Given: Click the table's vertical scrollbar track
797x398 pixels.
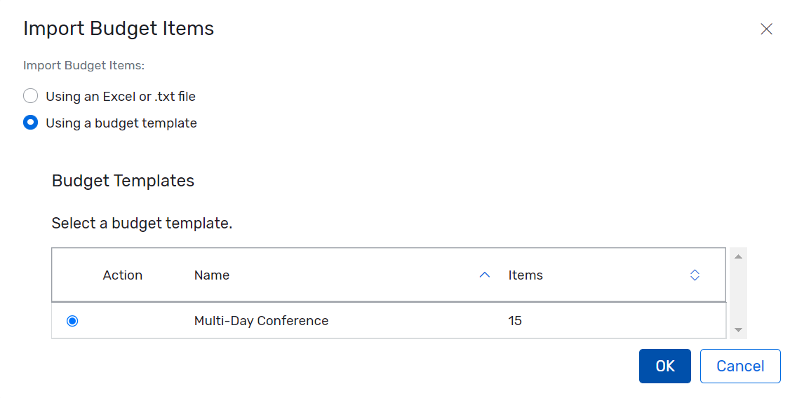Looking at the screenshot, I should tap(737, 293).
